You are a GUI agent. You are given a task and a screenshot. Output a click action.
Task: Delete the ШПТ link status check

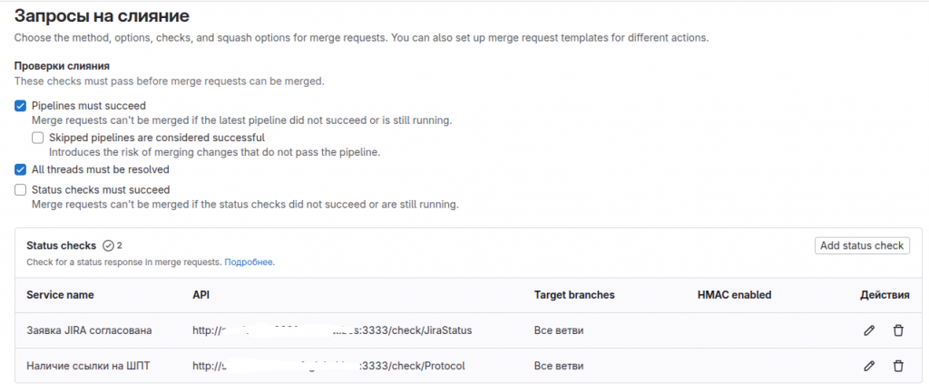coord(898,366)
